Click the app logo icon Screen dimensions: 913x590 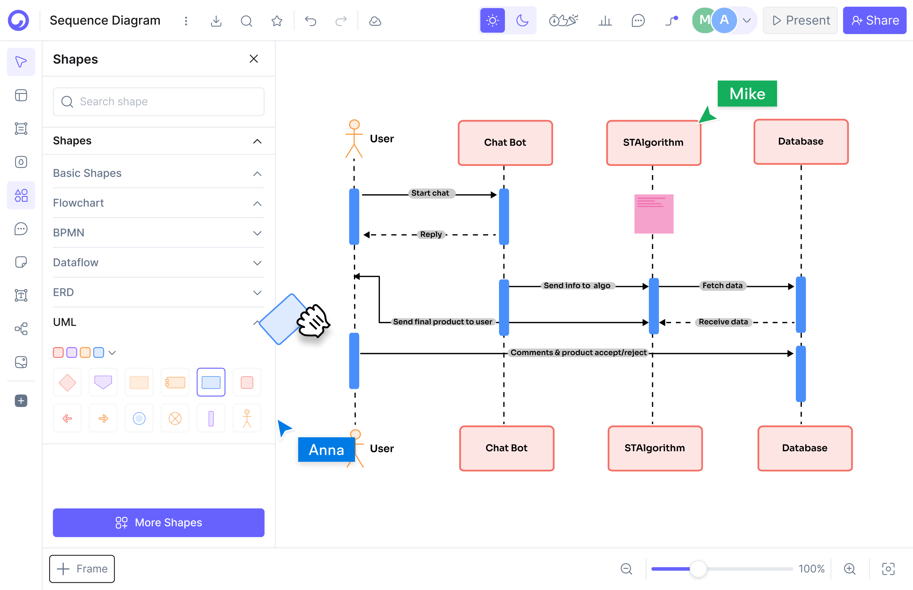[x=18, y=20]
